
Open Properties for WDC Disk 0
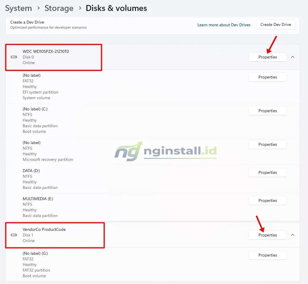coord(268,57)
